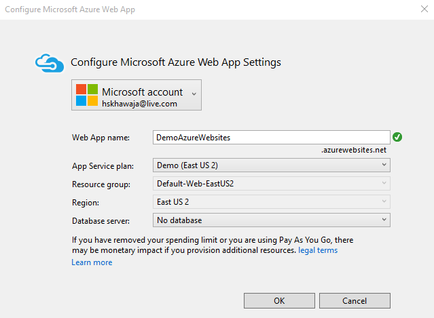Click the hskhawaja@live.com account email text
This screenshot has width=434, height=318.
139,104
